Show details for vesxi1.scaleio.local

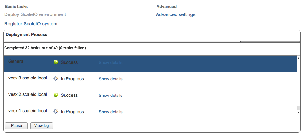click(x=110, y=112)
